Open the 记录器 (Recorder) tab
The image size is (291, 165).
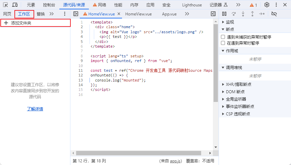point(219,5)
